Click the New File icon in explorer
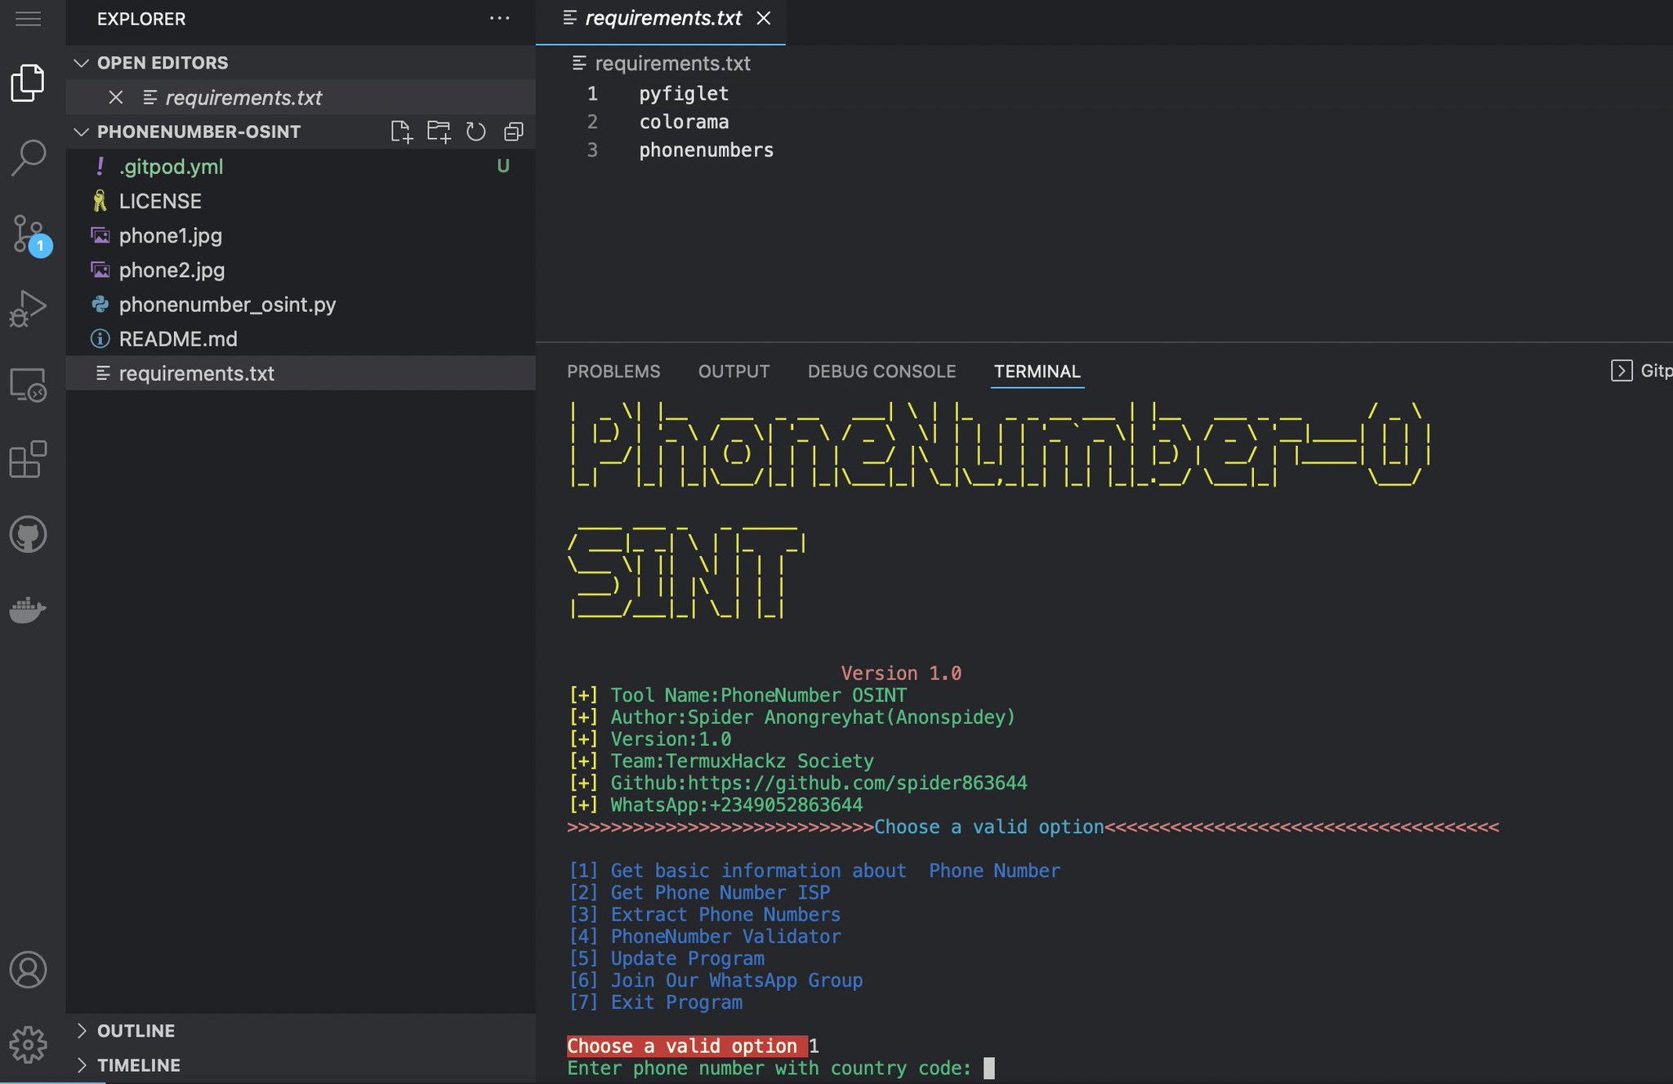This screenshot has height=1084, width=1673. pyautogui.click(x=401, y=132)
